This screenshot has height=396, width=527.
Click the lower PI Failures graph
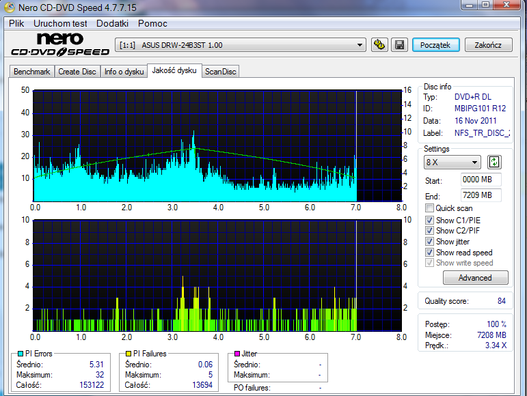(x=217, y=276)
